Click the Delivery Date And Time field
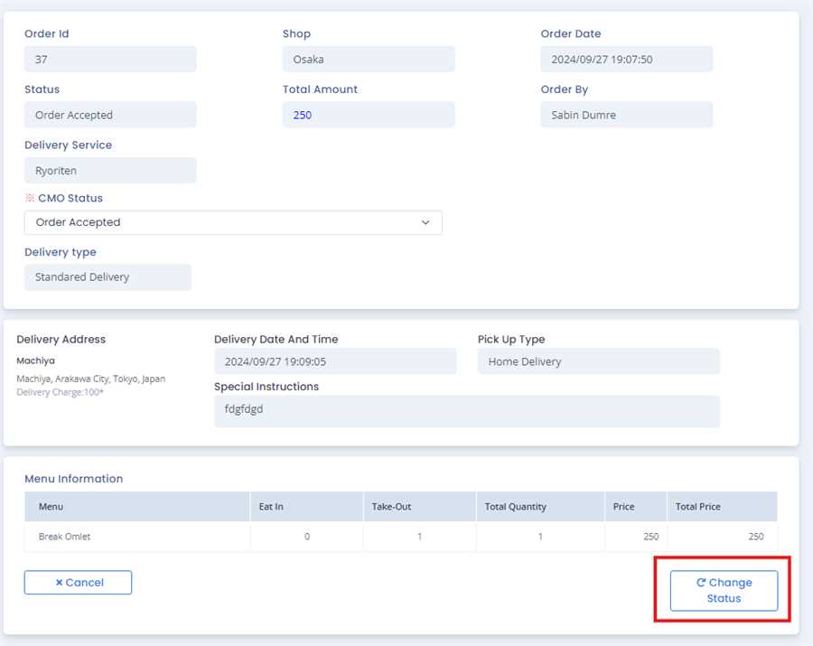The width and height of the screenshot is (813, 646). pos(335,361)
